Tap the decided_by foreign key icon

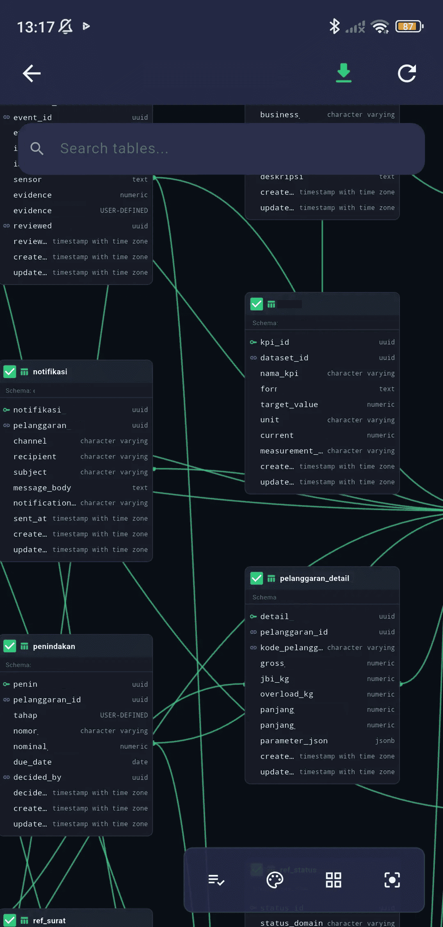7,777
